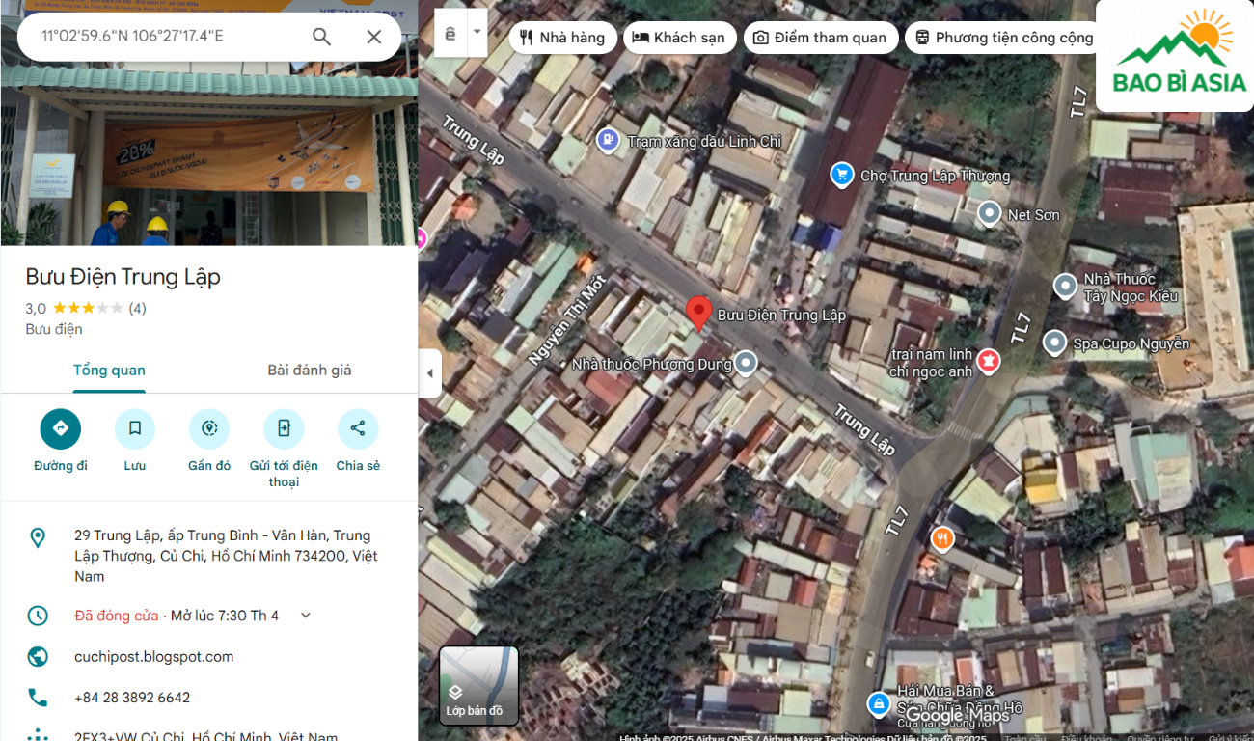Image resolution: width=1254 pixels, height=741 pixels.
Task: Filter map by Nhà hàng
Action: pos(562,38)
